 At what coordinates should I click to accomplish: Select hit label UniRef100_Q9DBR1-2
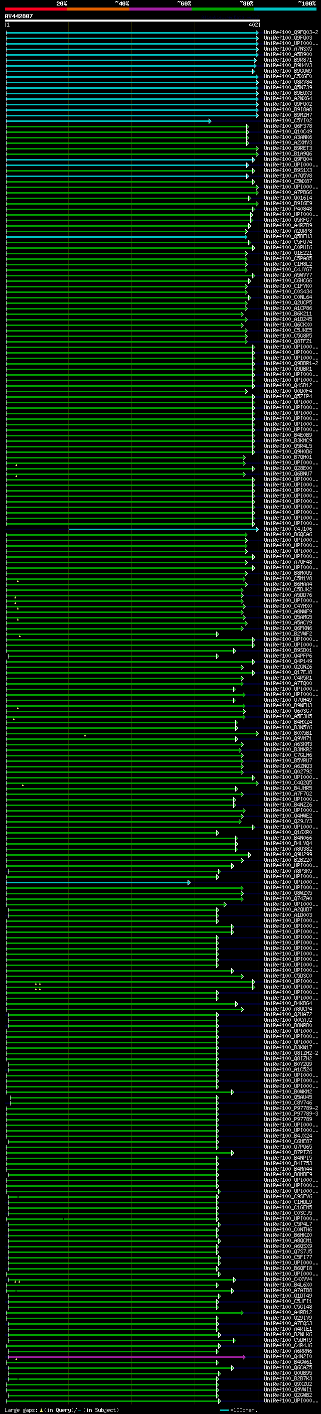click(291, 363)
